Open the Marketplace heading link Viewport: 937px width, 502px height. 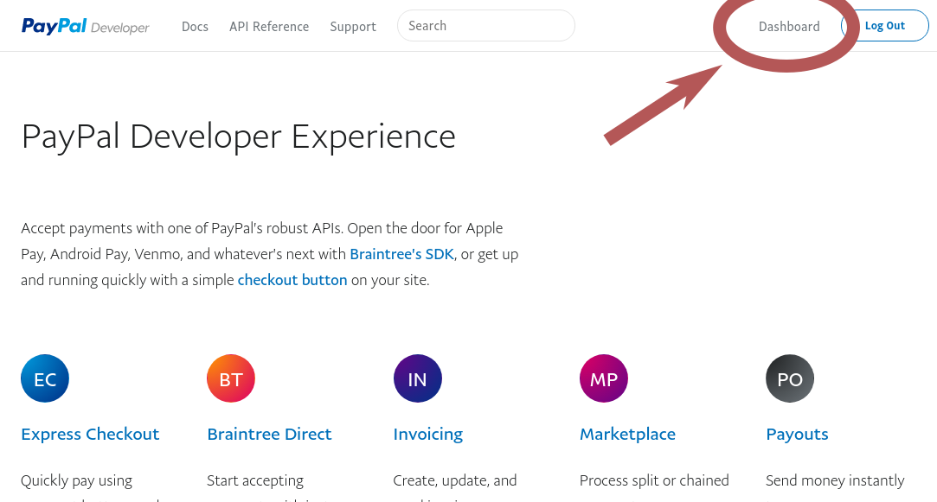point(627,434)
